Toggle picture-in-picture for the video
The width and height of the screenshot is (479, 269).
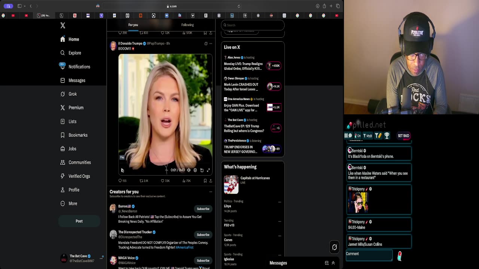click(202, 170)
